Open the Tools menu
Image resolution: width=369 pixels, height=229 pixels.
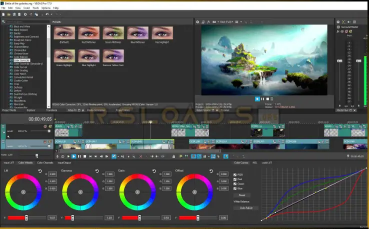35,8
